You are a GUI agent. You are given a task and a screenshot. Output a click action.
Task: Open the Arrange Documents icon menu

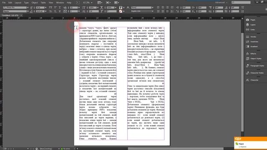click(117, 2)
